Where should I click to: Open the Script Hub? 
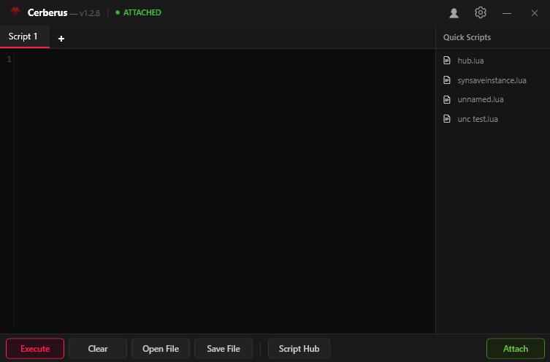click(x=299, y=349)
